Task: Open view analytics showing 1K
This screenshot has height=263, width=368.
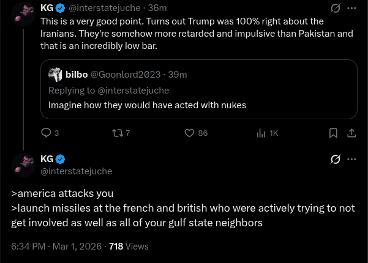Action: [261, 133]
